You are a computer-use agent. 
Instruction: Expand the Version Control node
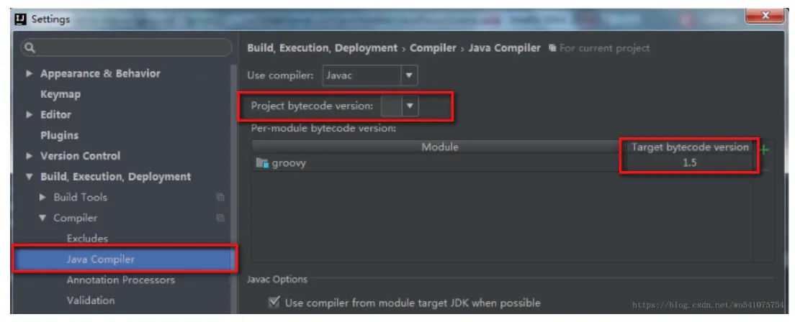[x=30, y=156]
